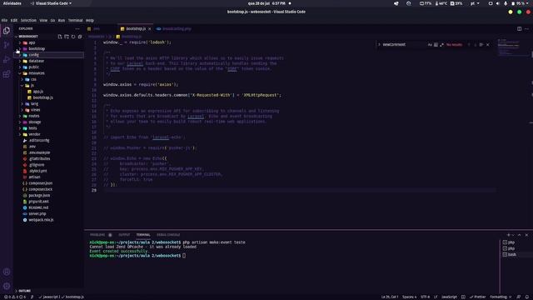Image resolution: width=533 pixels, height=300 pixels.
Task: Switch to the PROBLEMS panel tab
Action: pos(97,235)
